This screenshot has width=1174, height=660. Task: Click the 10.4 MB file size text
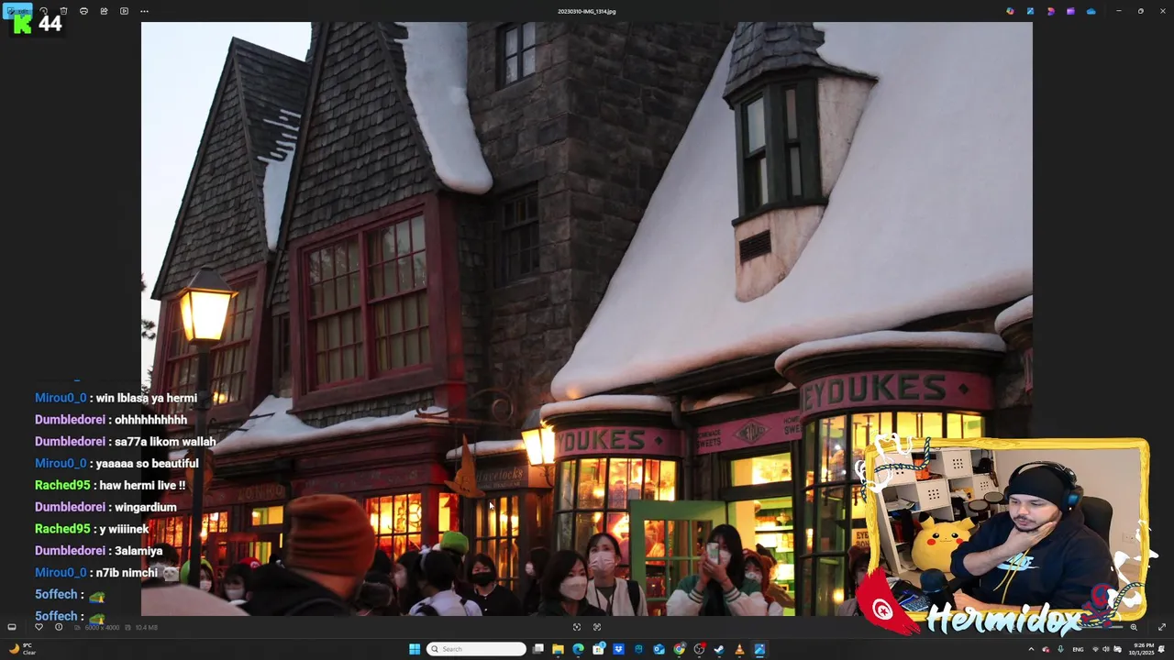tap(145, 627)
